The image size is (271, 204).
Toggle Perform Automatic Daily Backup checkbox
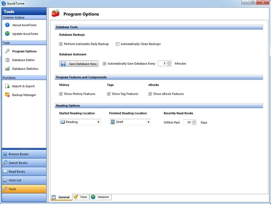point(61,44)
